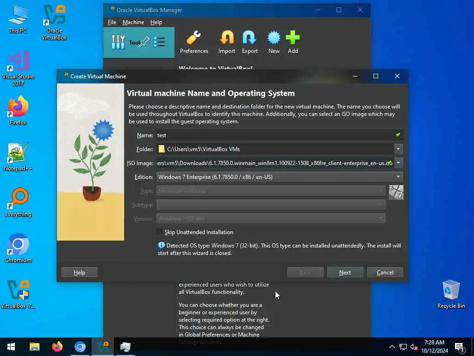Image resolution: width=474 pixels, height=356 pixels.
Task: Cancel the Create Virtual Machine wizard
Action: (x=385, y=272)
